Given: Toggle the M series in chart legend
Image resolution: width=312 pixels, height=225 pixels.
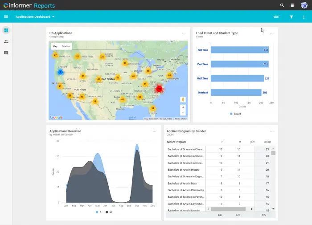Looking at the screenshot, I should coord(109,212).
